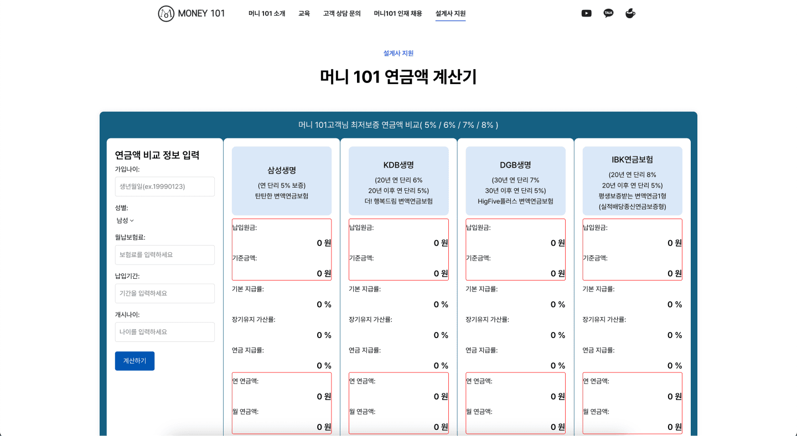Click the 머니 101 연금액 계산기 heading

pos(398,77)
